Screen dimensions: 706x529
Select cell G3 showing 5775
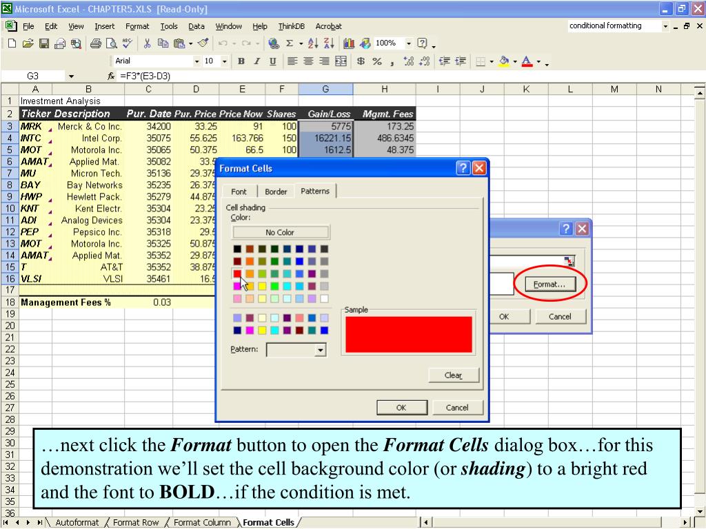pos(325,127)
